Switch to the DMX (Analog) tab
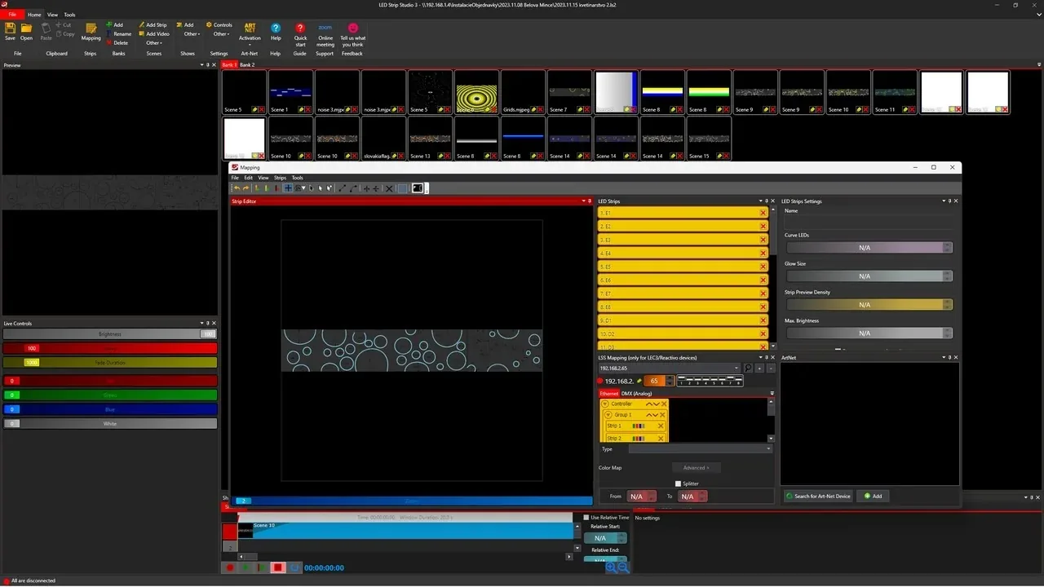Viewport: 1044px width, 587px height. 638,394
